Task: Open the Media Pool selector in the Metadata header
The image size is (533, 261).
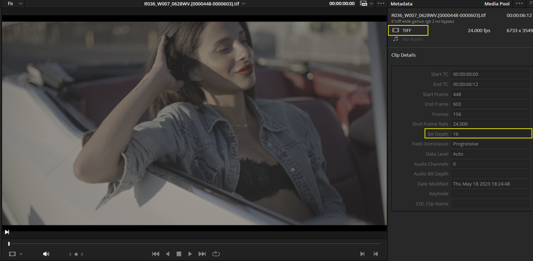Action: [497, 4]
